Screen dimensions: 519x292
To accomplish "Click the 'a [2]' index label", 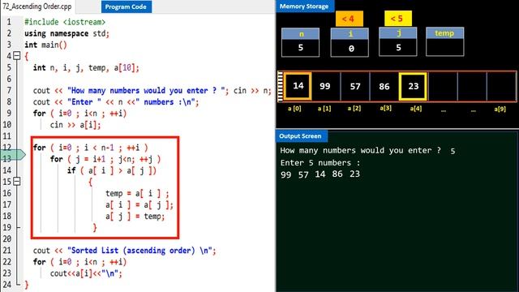I will (x=354, y=108).
